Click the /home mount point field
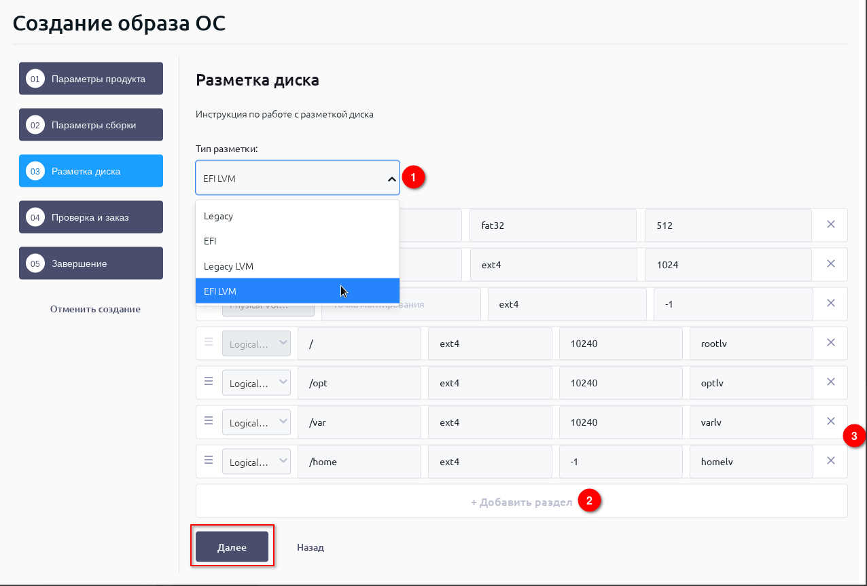This screenshot has height=586, width=867. [359, 462]
